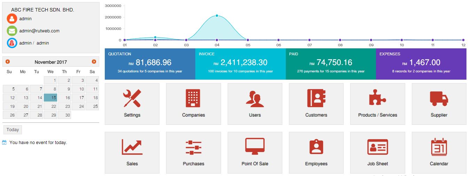The width and height of the screenshot is (471, 176).
Task: Go to previous month in calendar
Action: [8, 62]
